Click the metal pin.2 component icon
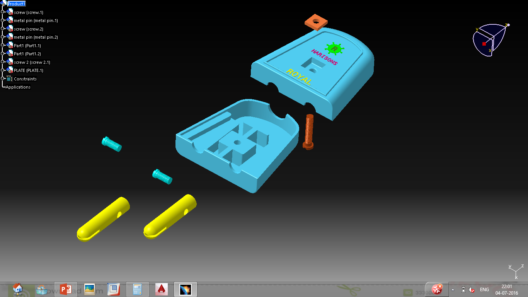The height and width of the screenshot is (297, 528). [x=10, y=37]
